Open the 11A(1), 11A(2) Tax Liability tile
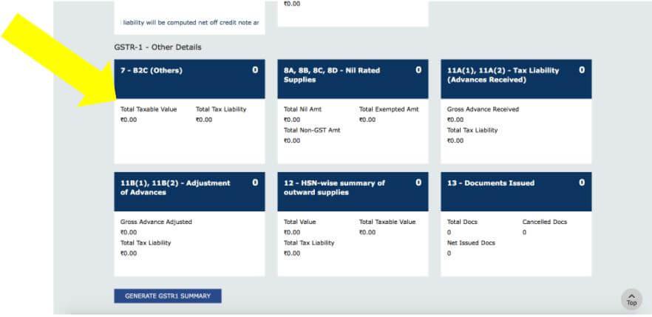The width and height of the screenshot is (652, 317). [x=516, y=79]
